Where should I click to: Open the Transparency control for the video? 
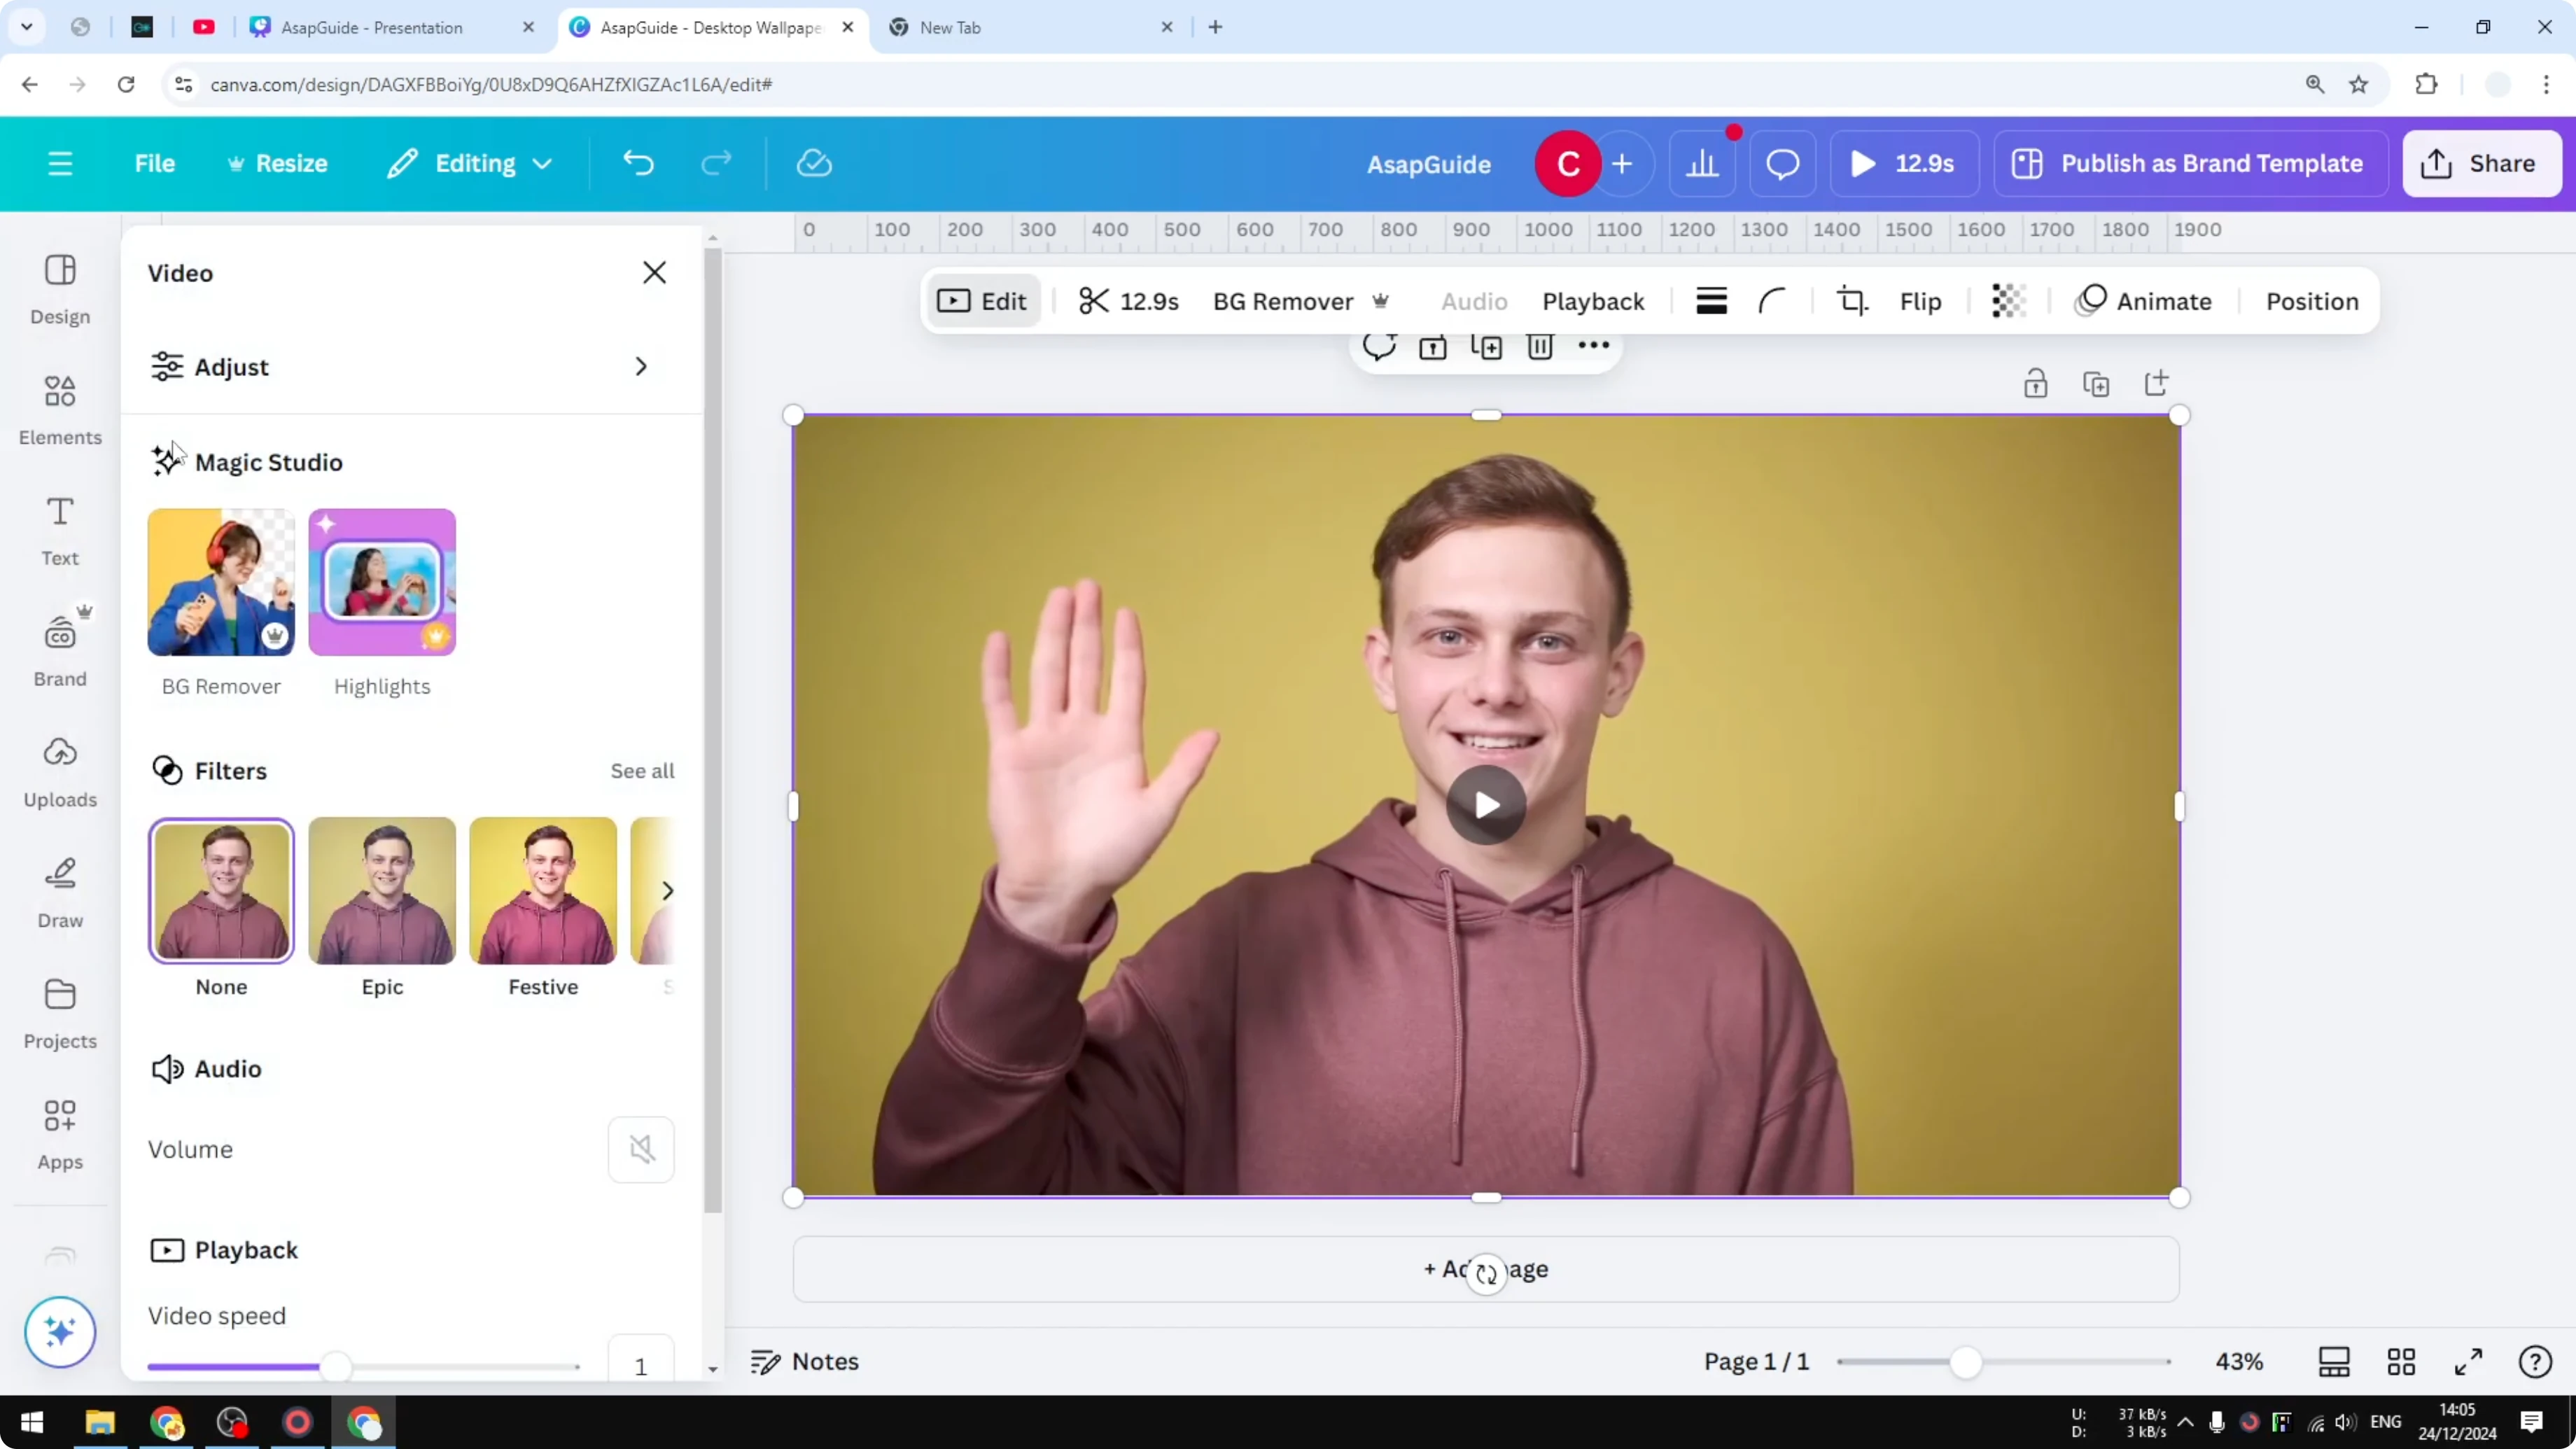pos(2008,301)
